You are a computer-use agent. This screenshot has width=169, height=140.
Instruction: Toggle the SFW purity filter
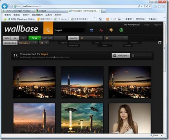[x=35, y=38]
